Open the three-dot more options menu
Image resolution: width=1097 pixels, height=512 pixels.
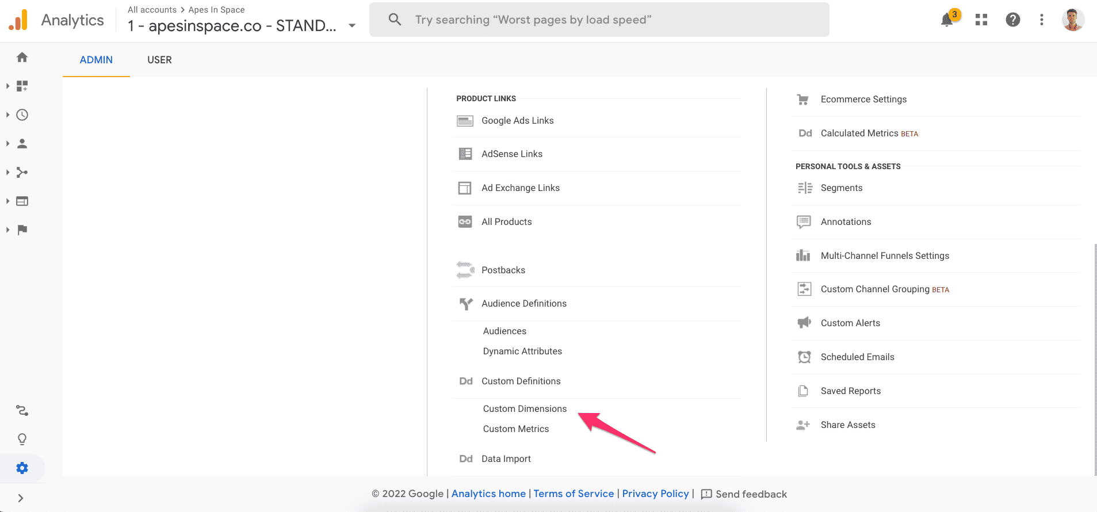[x=1042, y=20]
